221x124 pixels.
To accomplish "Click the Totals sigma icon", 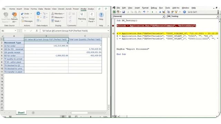I will click(52, 21).
